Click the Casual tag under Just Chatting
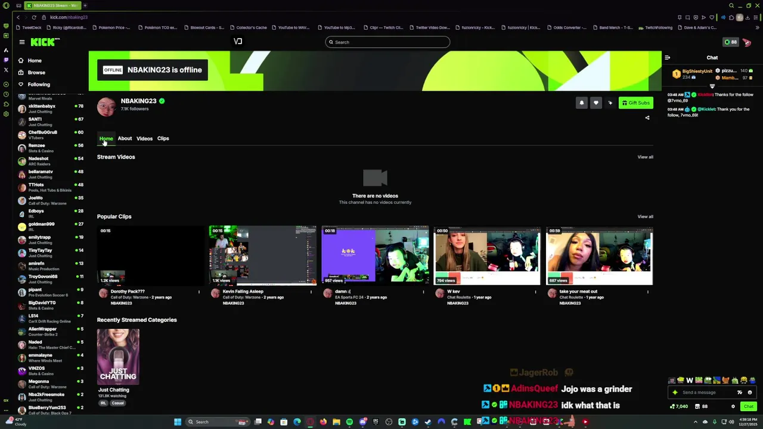The width and height of the screenshot is (763, 429). [x=117, y=403]
